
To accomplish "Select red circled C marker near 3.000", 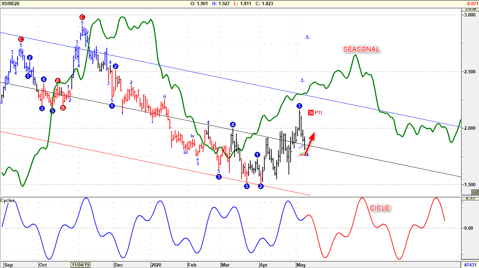I will (82, 17).
